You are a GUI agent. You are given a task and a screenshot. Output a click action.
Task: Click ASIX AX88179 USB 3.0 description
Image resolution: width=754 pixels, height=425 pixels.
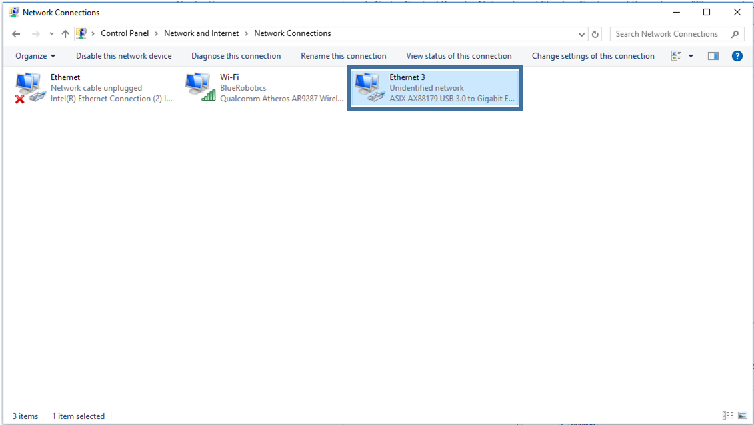click(452, 99)
